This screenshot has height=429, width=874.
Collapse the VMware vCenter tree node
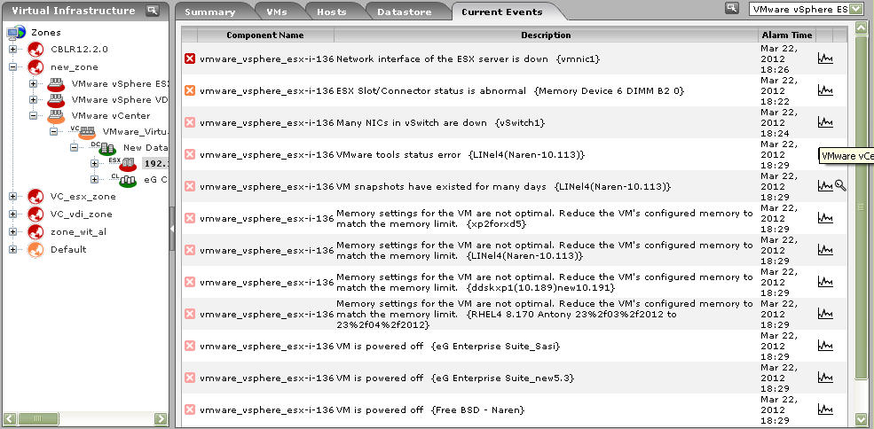[34, 116]
